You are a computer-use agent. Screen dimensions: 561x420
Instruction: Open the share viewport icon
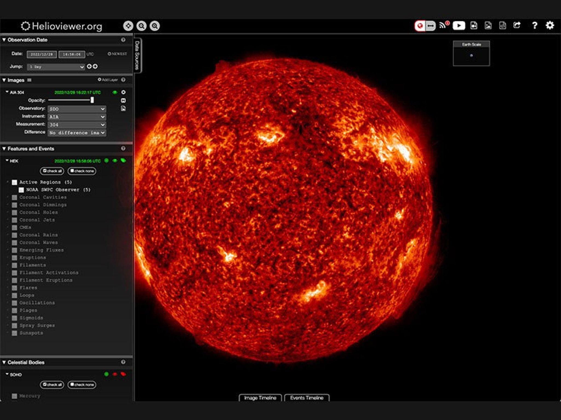pos(517,26)
